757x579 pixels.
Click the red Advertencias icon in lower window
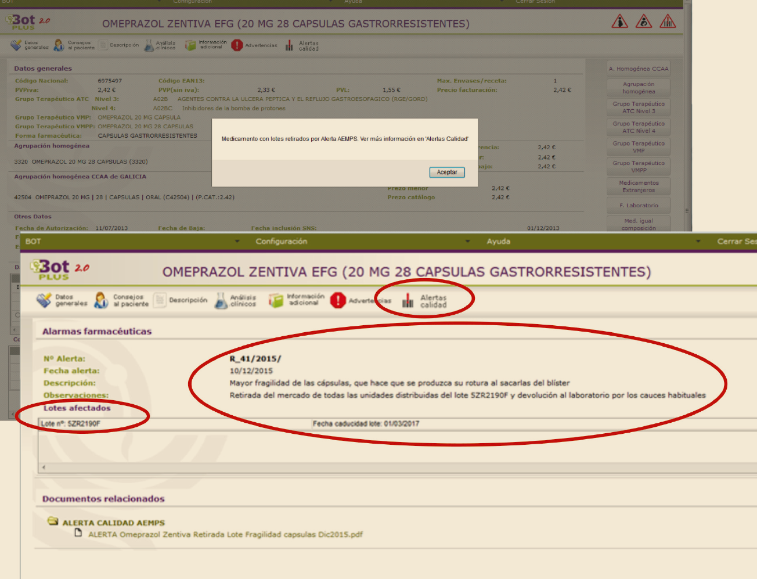pyautogui.click(x=338, y=300)
